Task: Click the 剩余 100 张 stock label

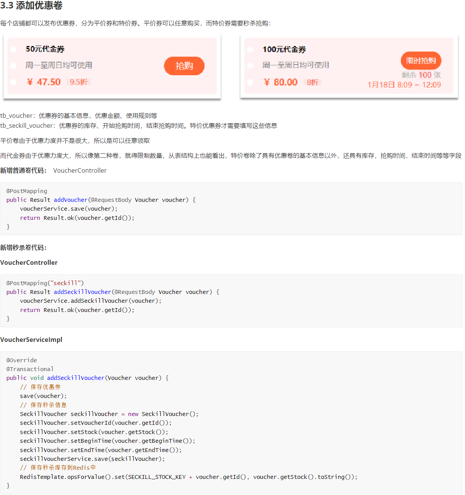Action: click(x=421, y=75)
